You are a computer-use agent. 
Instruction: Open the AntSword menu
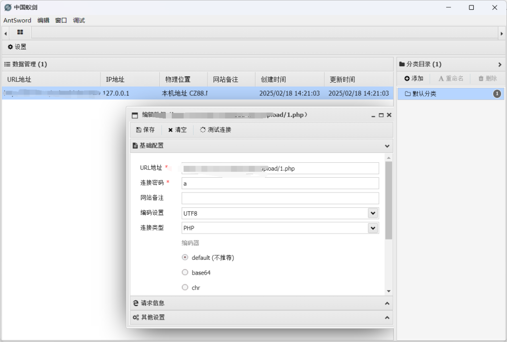coord(17,20)
